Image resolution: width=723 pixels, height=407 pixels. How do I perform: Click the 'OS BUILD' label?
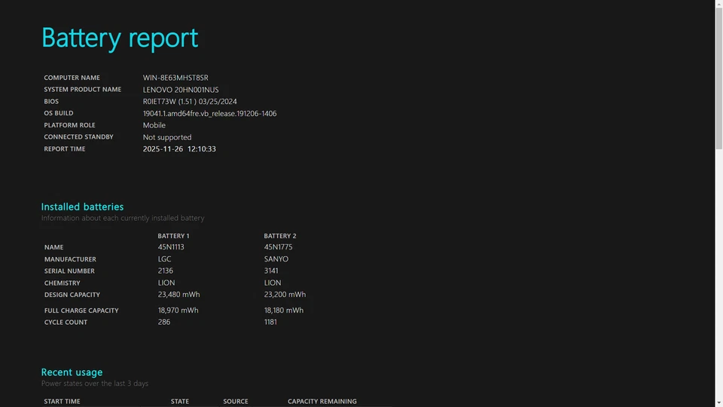(59, 113)
